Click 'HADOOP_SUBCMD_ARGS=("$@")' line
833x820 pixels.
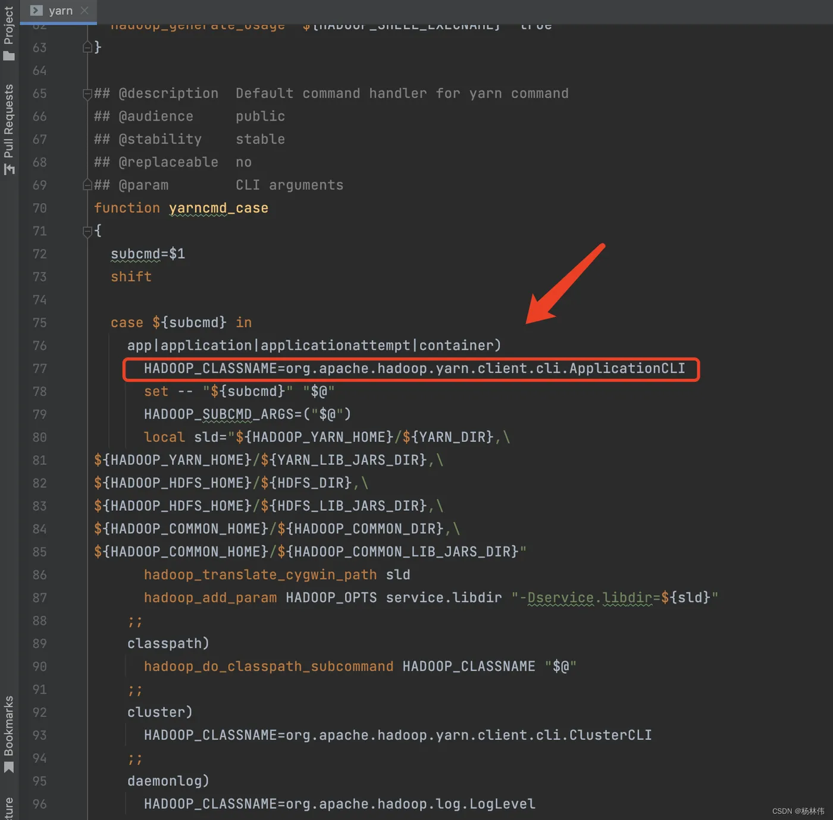(248, 414)
